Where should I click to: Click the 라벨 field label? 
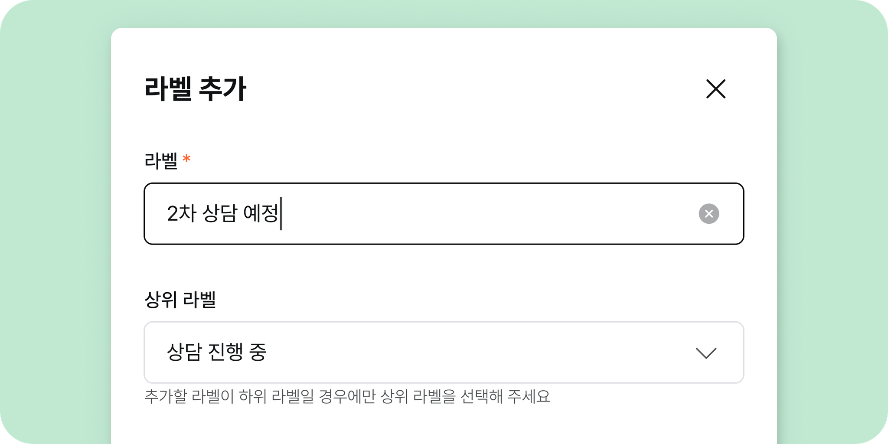pyautogui.click(x=161, y=160)
